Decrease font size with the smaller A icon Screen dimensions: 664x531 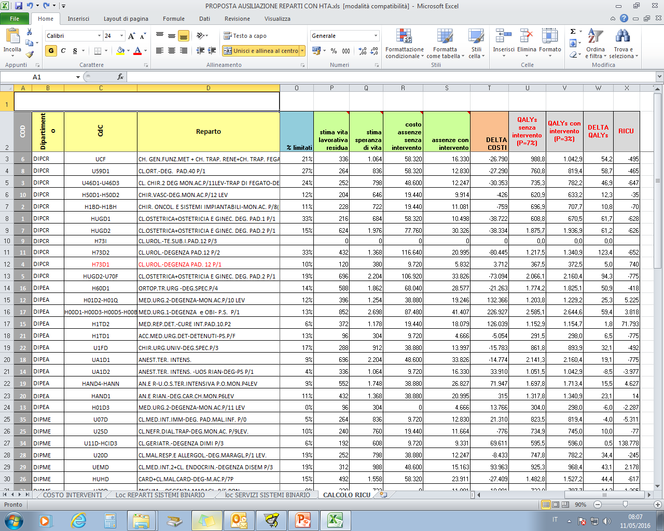143,36
